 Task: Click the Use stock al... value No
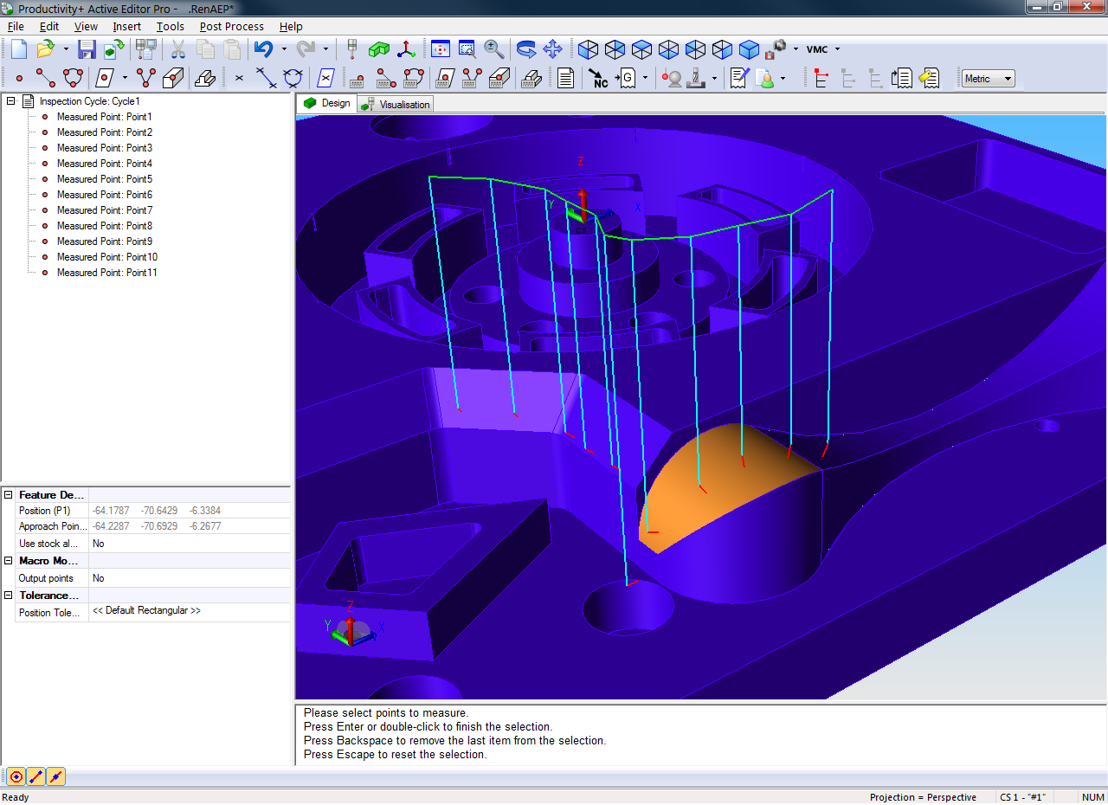tap(190, 544)
